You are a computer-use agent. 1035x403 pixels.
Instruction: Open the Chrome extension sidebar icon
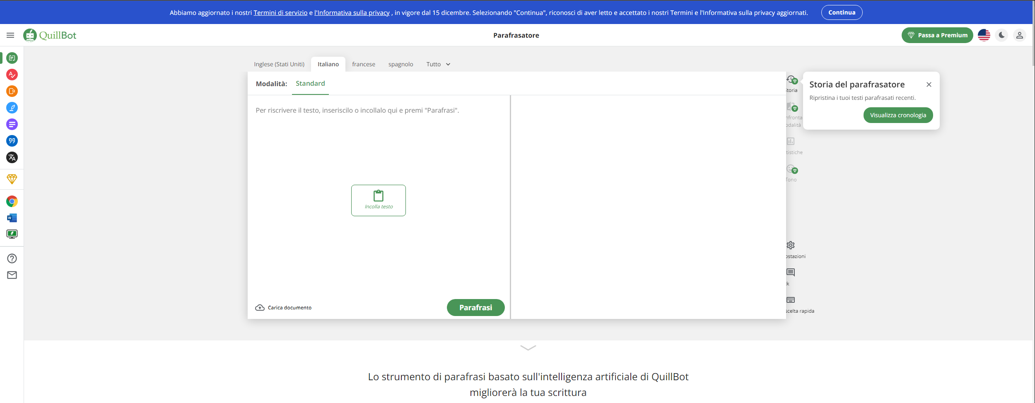[12, 202]
